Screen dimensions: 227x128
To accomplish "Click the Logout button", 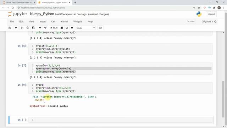I will 211,14.
